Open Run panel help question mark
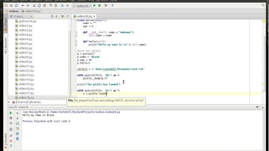Screen dimensions: 269x151 (x=11, y=146)
